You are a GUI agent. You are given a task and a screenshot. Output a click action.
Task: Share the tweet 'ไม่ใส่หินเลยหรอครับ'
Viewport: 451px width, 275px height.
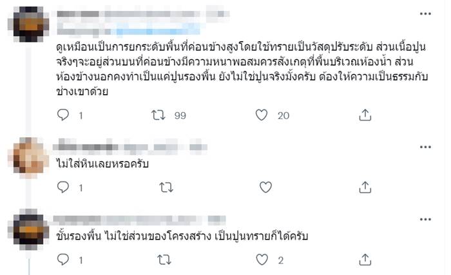[365, 187]
